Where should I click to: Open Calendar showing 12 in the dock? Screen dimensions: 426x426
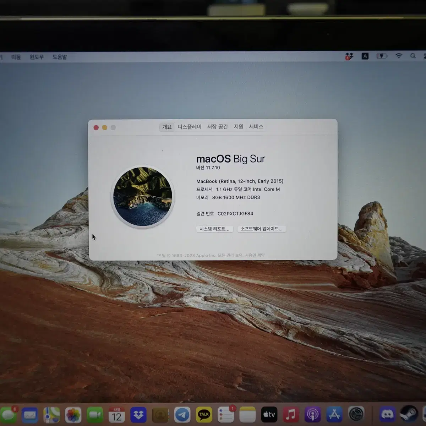(116, 415)
